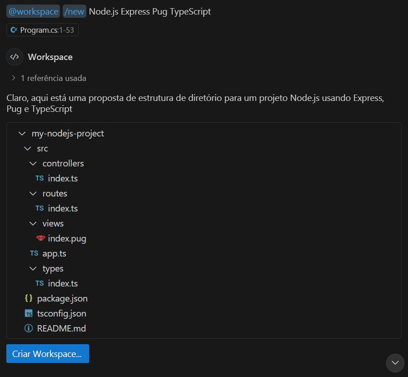Collapse the src folder chevron
Screen dimensions: 408x377
click(x=27, y=148)
